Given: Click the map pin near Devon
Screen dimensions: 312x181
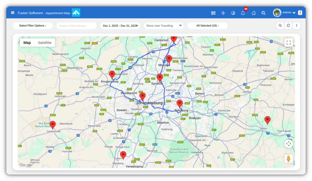Looking at the screenshot, I should point(268,120).
